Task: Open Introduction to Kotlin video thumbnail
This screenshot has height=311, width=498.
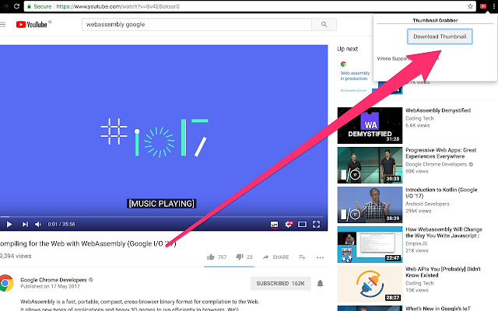Action: click(x=370, y=204)
